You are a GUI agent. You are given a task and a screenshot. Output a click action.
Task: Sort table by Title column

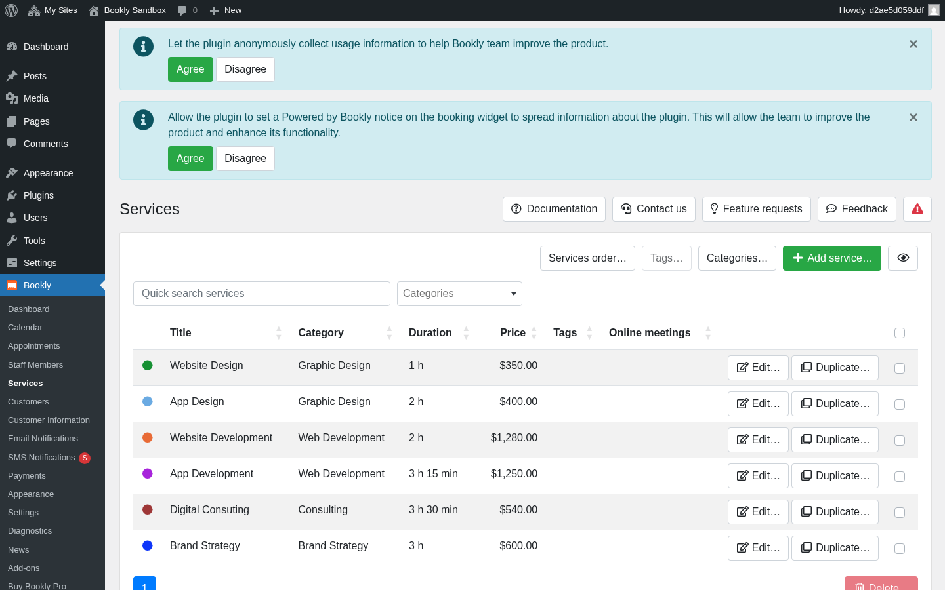[x=226, y=333]
